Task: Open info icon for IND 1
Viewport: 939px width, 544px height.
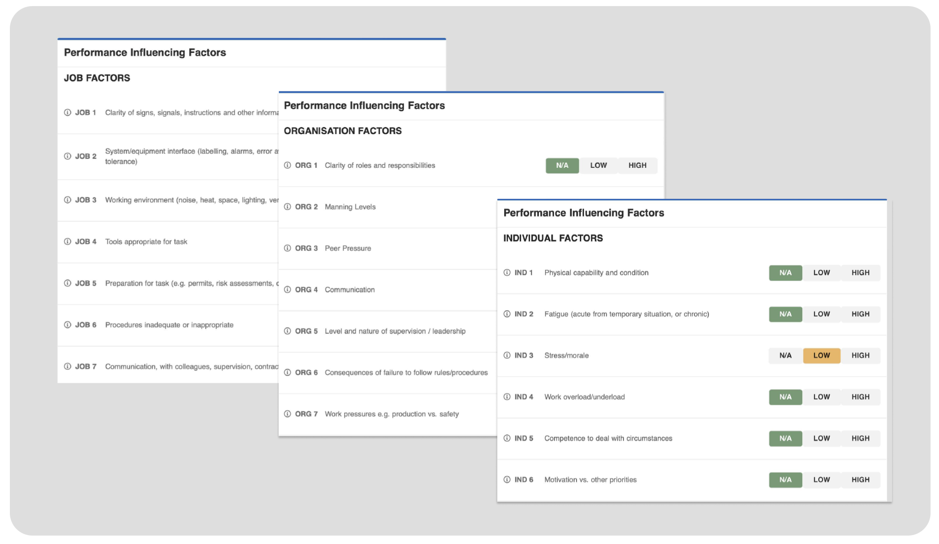Action: click(507, 272)
